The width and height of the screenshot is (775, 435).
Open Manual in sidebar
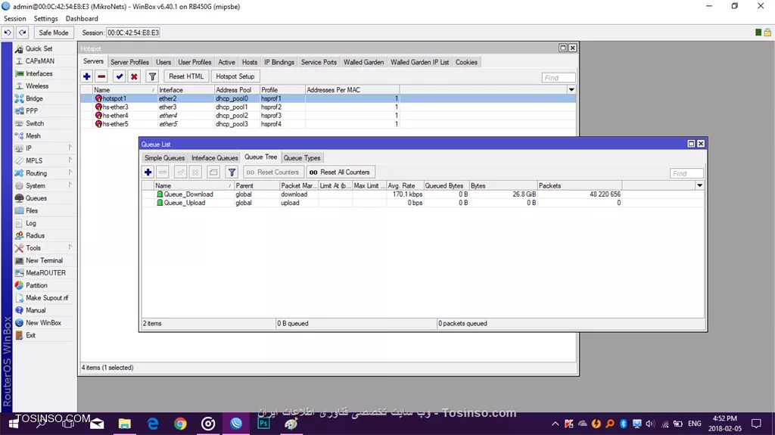(36, 310)
